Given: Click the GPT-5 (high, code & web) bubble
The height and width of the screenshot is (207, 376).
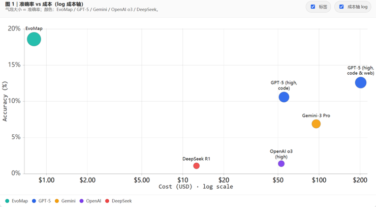Looking at the screenshot, I should pyautogui.click(x=360, y=82).
